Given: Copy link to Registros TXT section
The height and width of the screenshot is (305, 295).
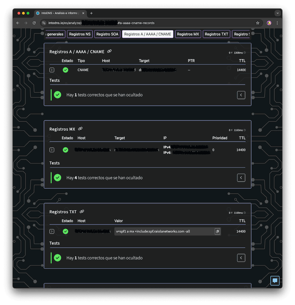Looking at the screenshot, I should click(82, 212).
